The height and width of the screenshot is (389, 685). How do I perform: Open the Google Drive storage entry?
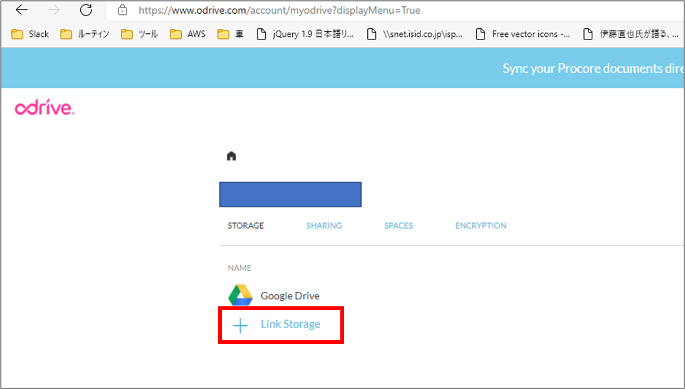(x=290, y=296)
